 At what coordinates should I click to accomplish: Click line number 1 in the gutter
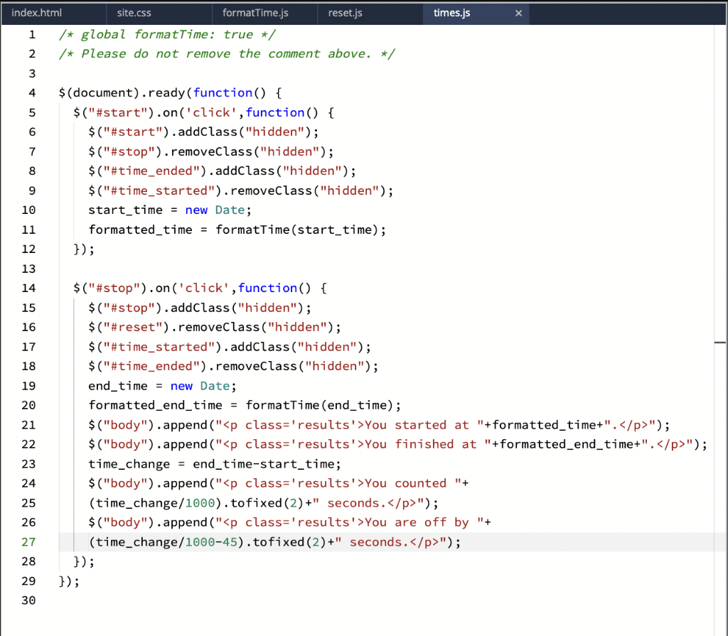coord(32,34)
